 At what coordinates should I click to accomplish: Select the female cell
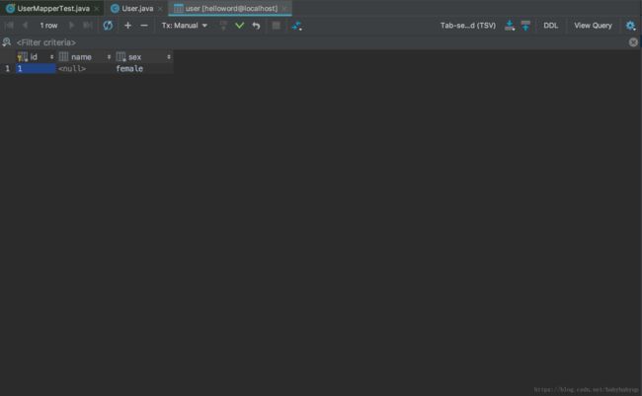click(x=143, y=68)
